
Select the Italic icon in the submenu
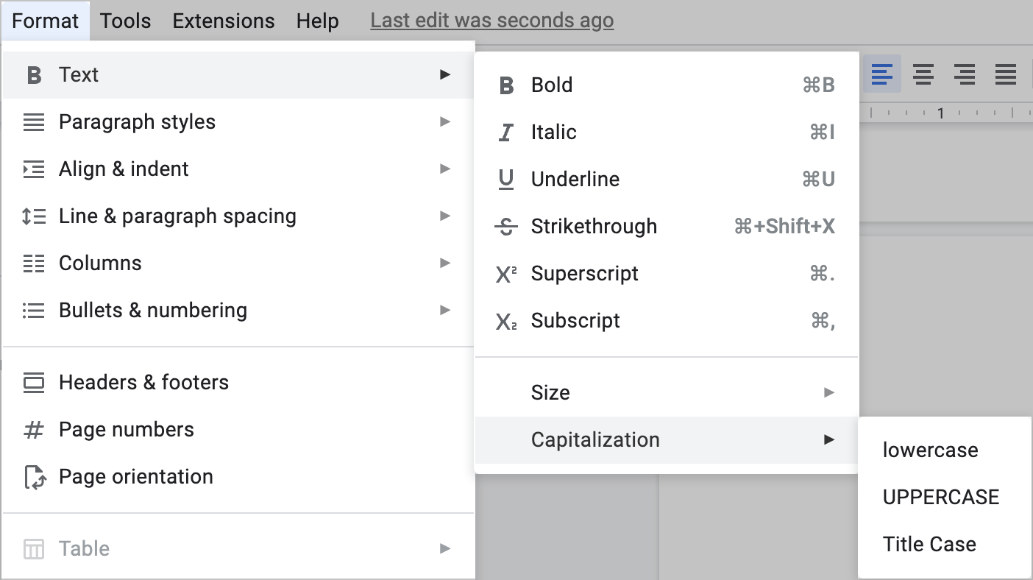click(506, 132)
